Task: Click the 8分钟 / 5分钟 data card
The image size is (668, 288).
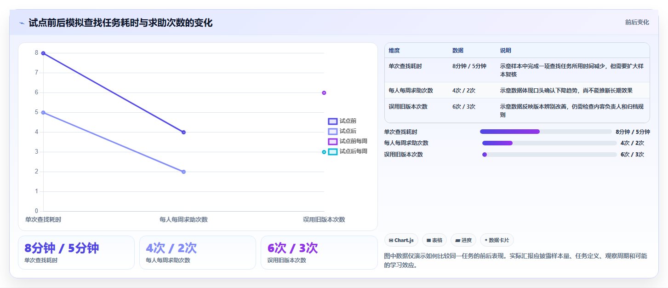Action: (76, 253)
